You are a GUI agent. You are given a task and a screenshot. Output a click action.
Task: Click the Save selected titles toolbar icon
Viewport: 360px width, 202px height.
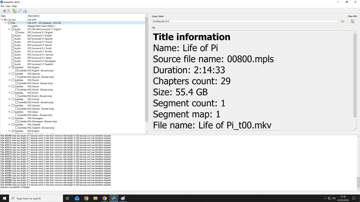[x=15, y=11]
